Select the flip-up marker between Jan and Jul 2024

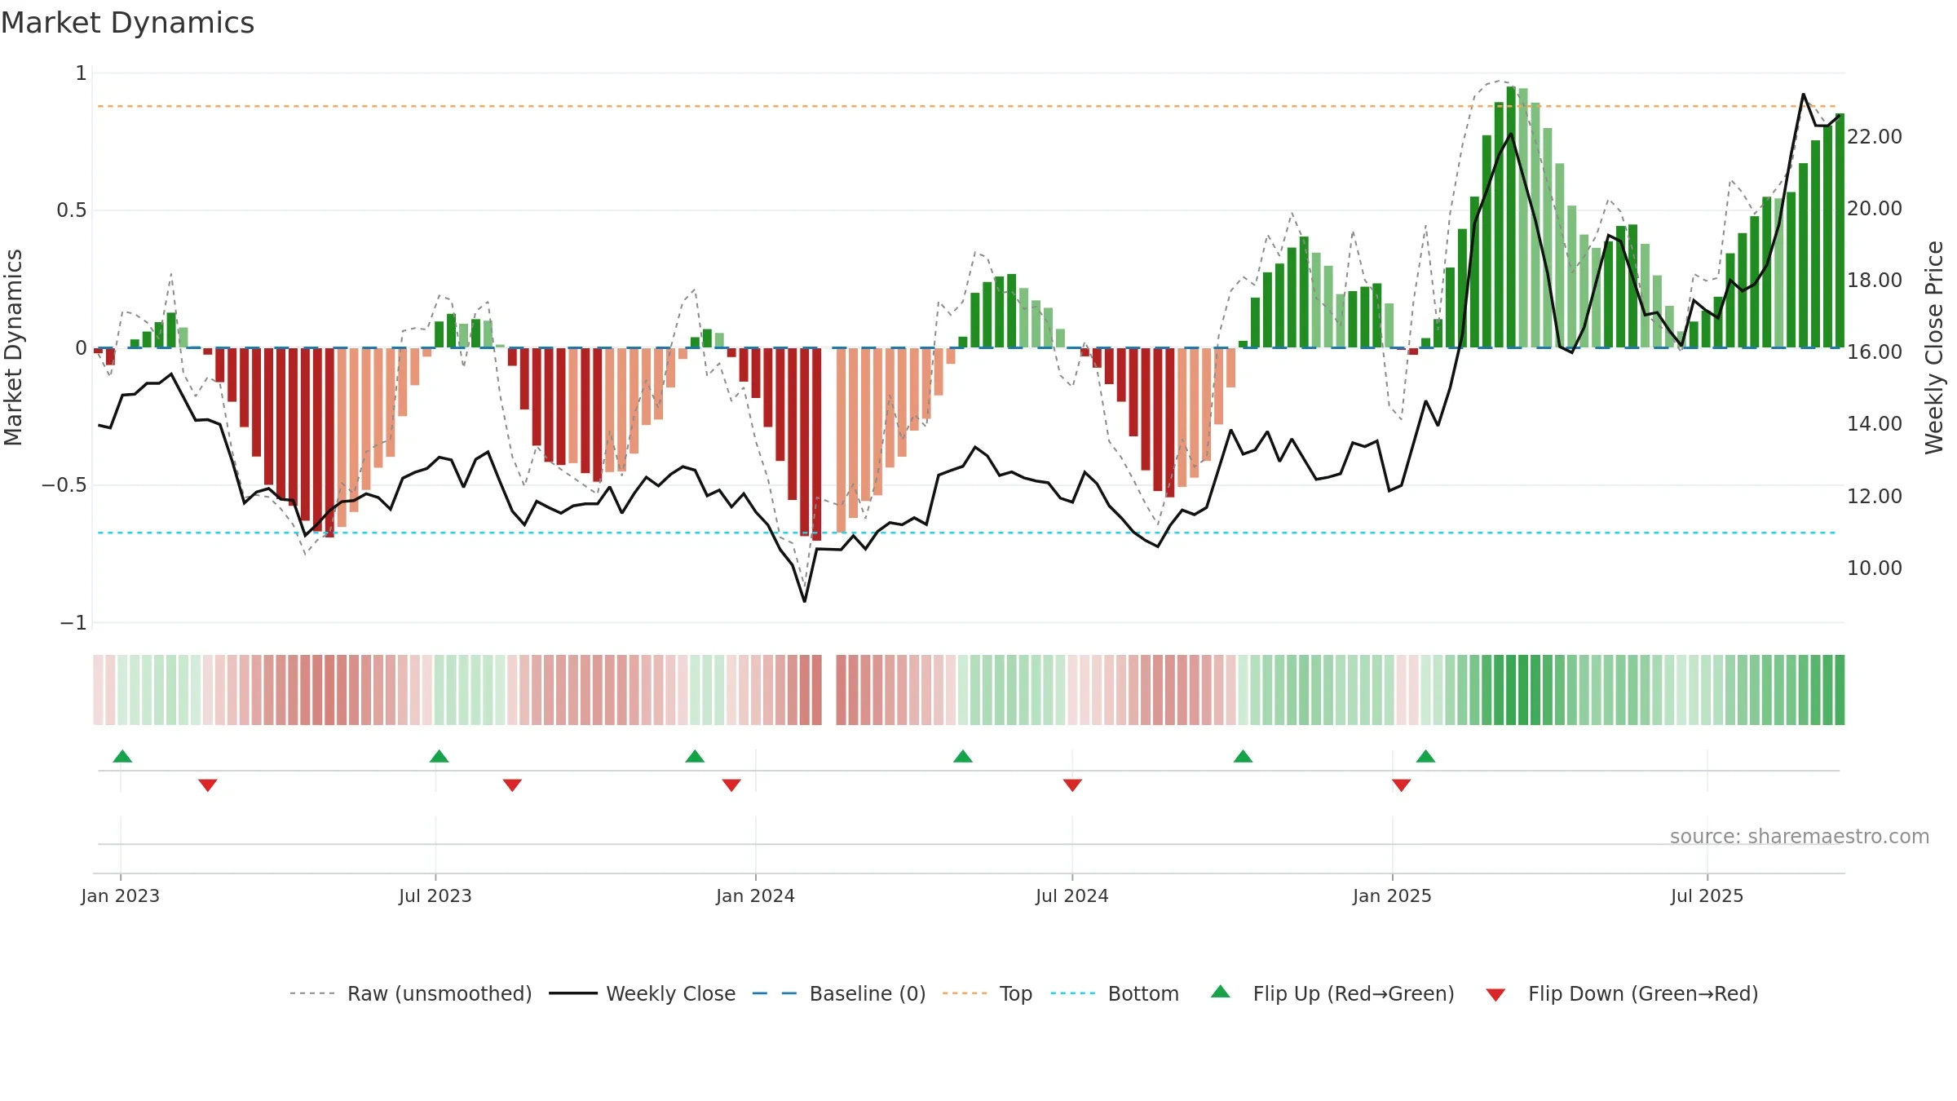coord(963,756)
